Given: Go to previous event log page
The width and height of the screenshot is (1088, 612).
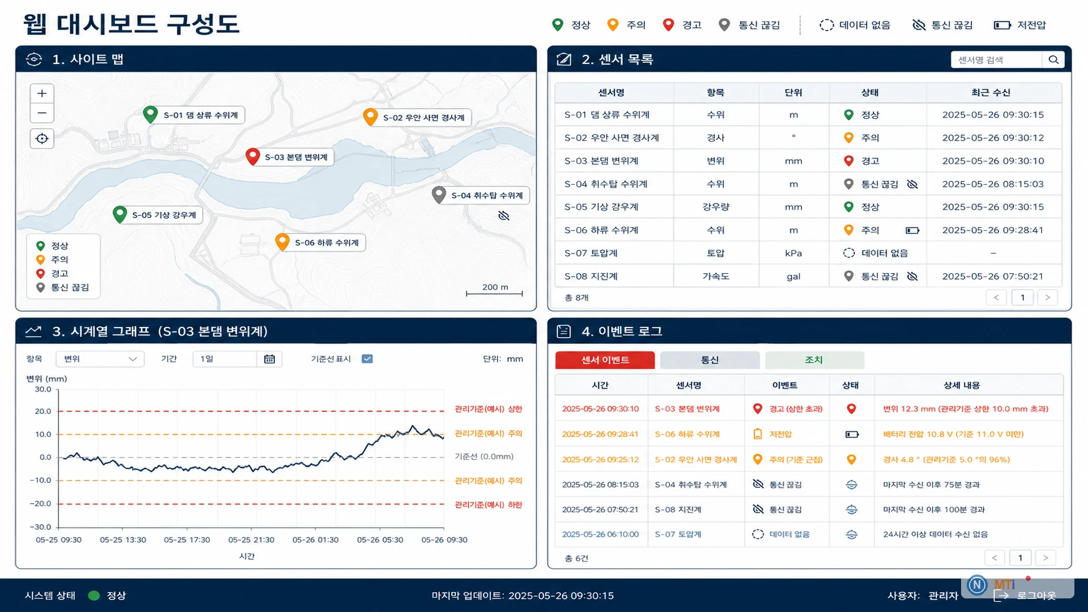Looking at the screenshot, I should coord(994,558).
